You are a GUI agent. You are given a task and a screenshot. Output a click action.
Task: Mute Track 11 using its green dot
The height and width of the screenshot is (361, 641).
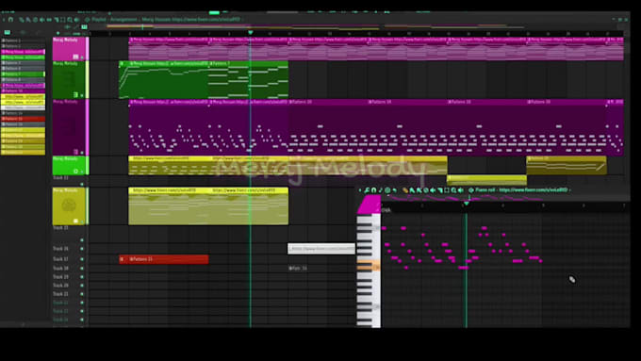[x=82, y=184]
